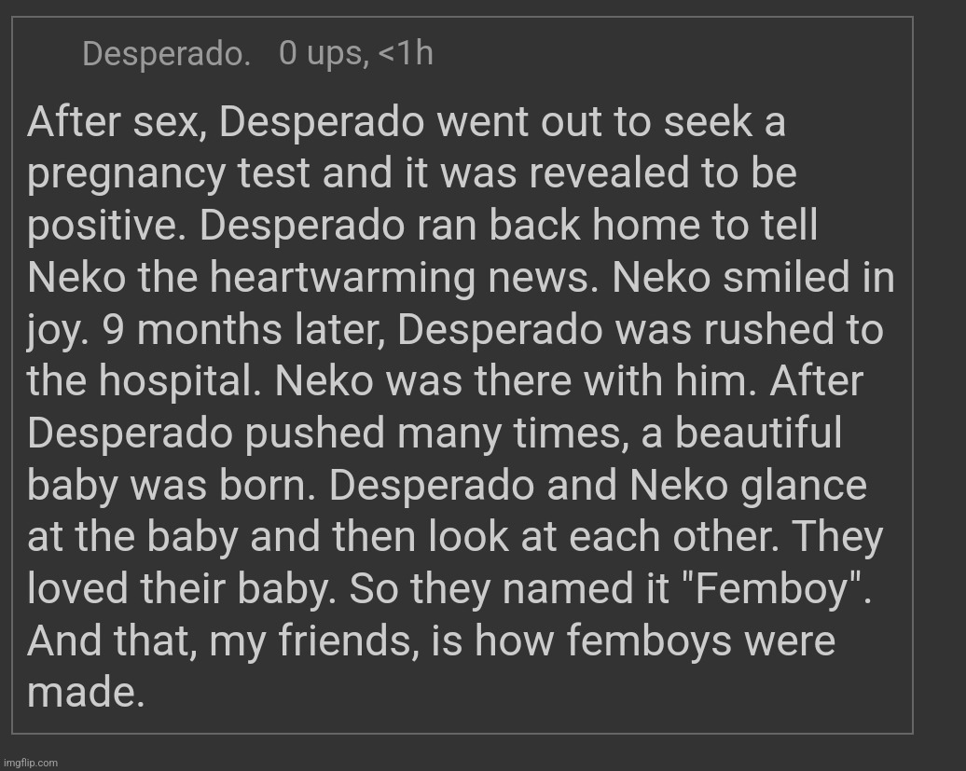Click the word "beautiful" in the comment
Viewport: 966px width, 771px height.
pos(758,434)
